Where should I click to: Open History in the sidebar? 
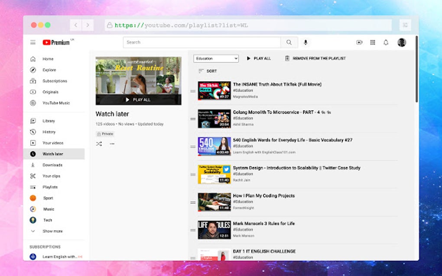tap(54, 132)
